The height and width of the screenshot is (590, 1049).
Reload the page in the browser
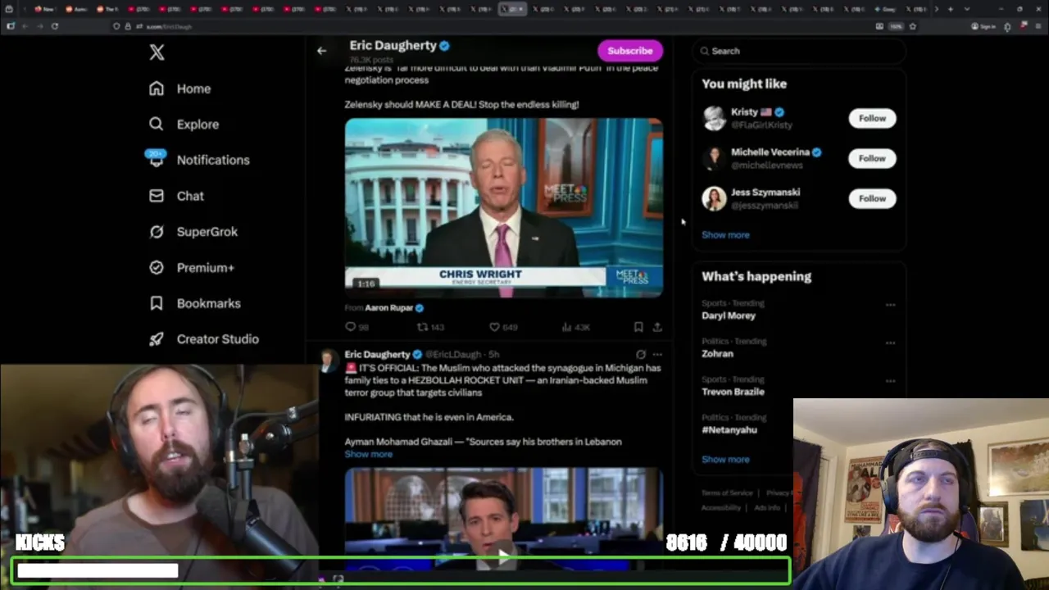pos(54,26)
